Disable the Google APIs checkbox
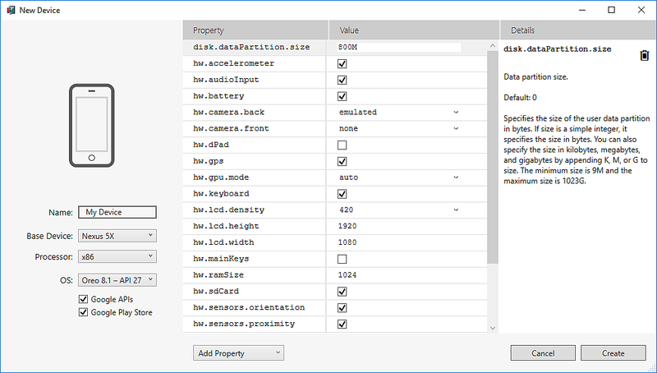The image size is (657, 373). pyautogui.click(x=83, y=299)
